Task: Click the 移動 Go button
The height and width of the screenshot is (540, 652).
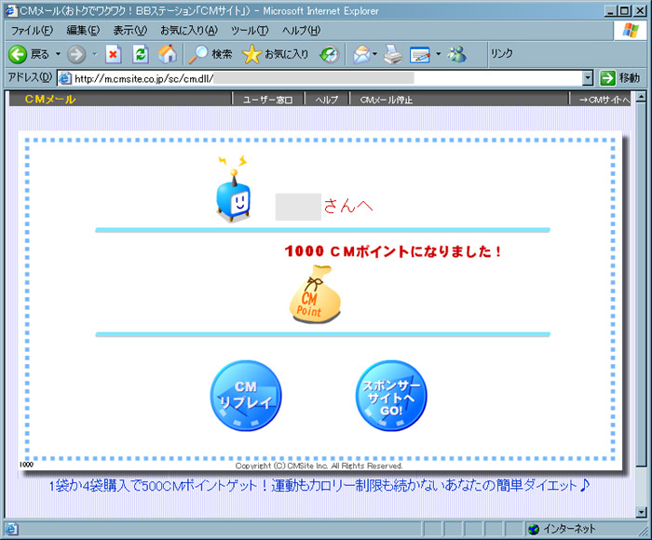Action: [x=620, y=77]
